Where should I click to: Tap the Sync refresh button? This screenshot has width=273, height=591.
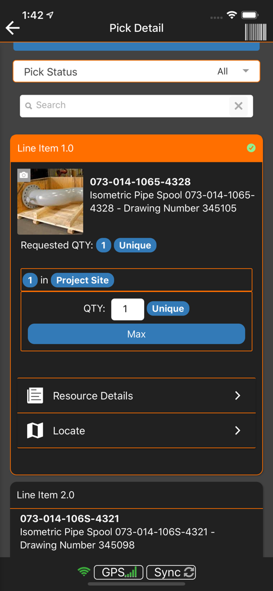coord(171,572)
